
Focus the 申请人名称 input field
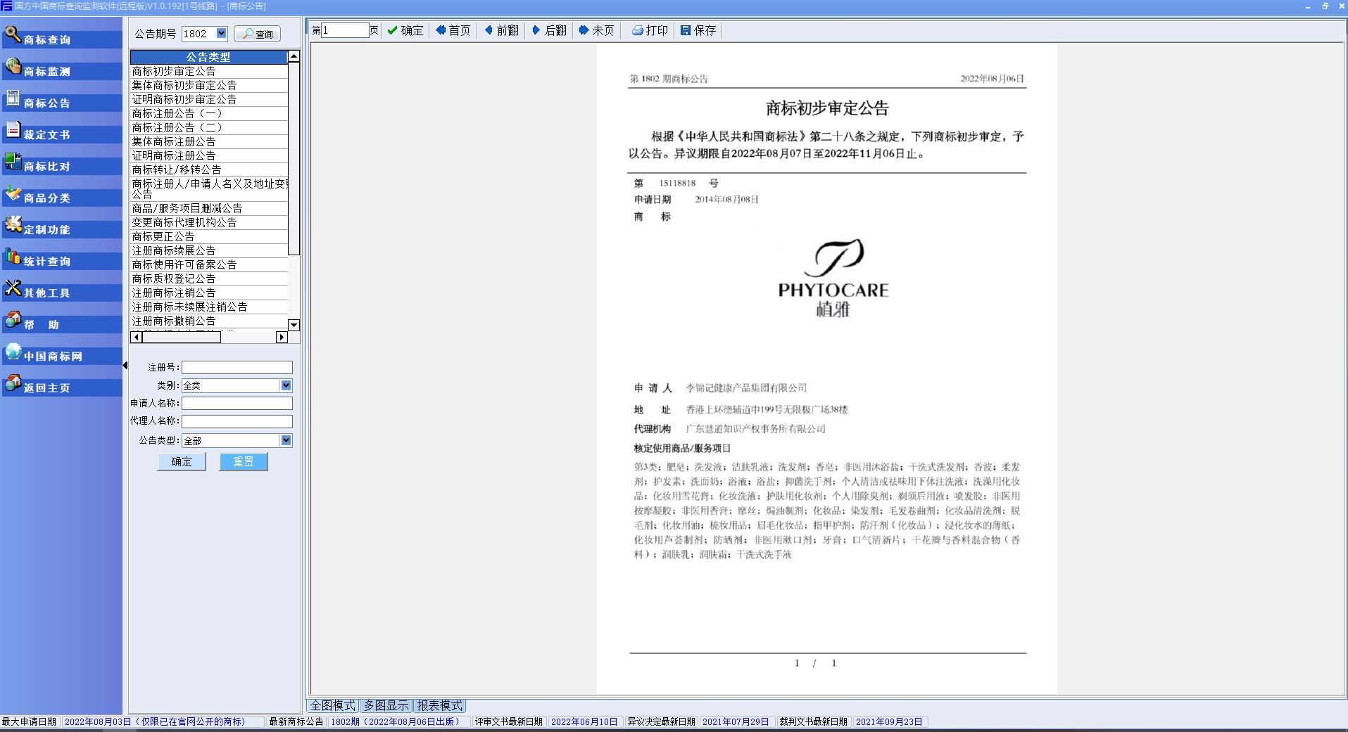coord(237,403)
